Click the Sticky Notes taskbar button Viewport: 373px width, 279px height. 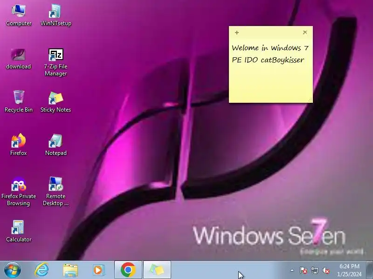click(x=157, y=270)
